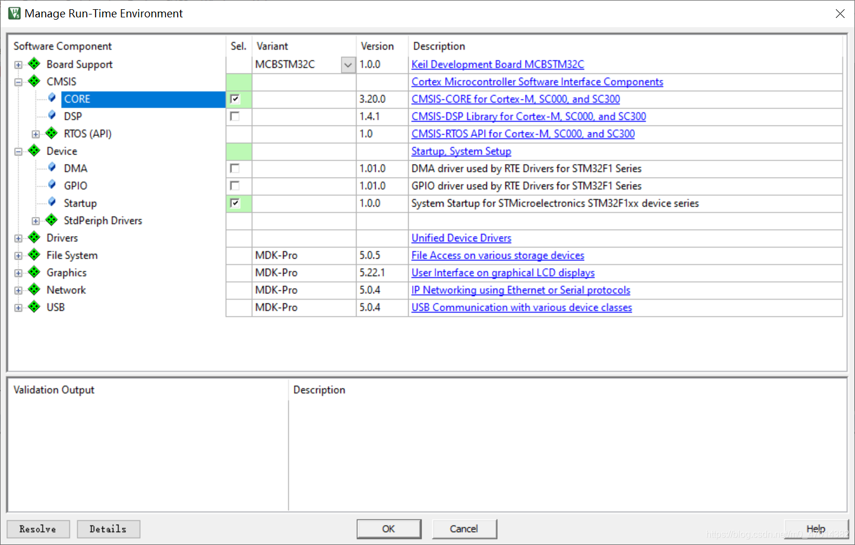Expand the Board Support tree node
Viewport: 855px width, 545px height.
[19, 65]
